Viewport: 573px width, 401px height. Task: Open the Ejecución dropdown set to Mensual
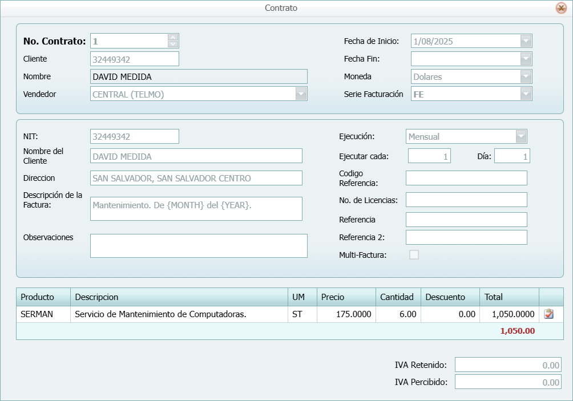click(x=521, y=136)
